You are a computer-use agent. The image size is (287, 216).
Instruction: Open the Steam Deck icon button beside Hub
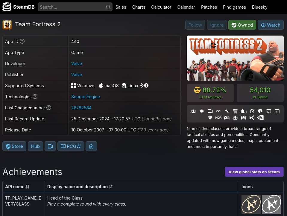(50, 146)
